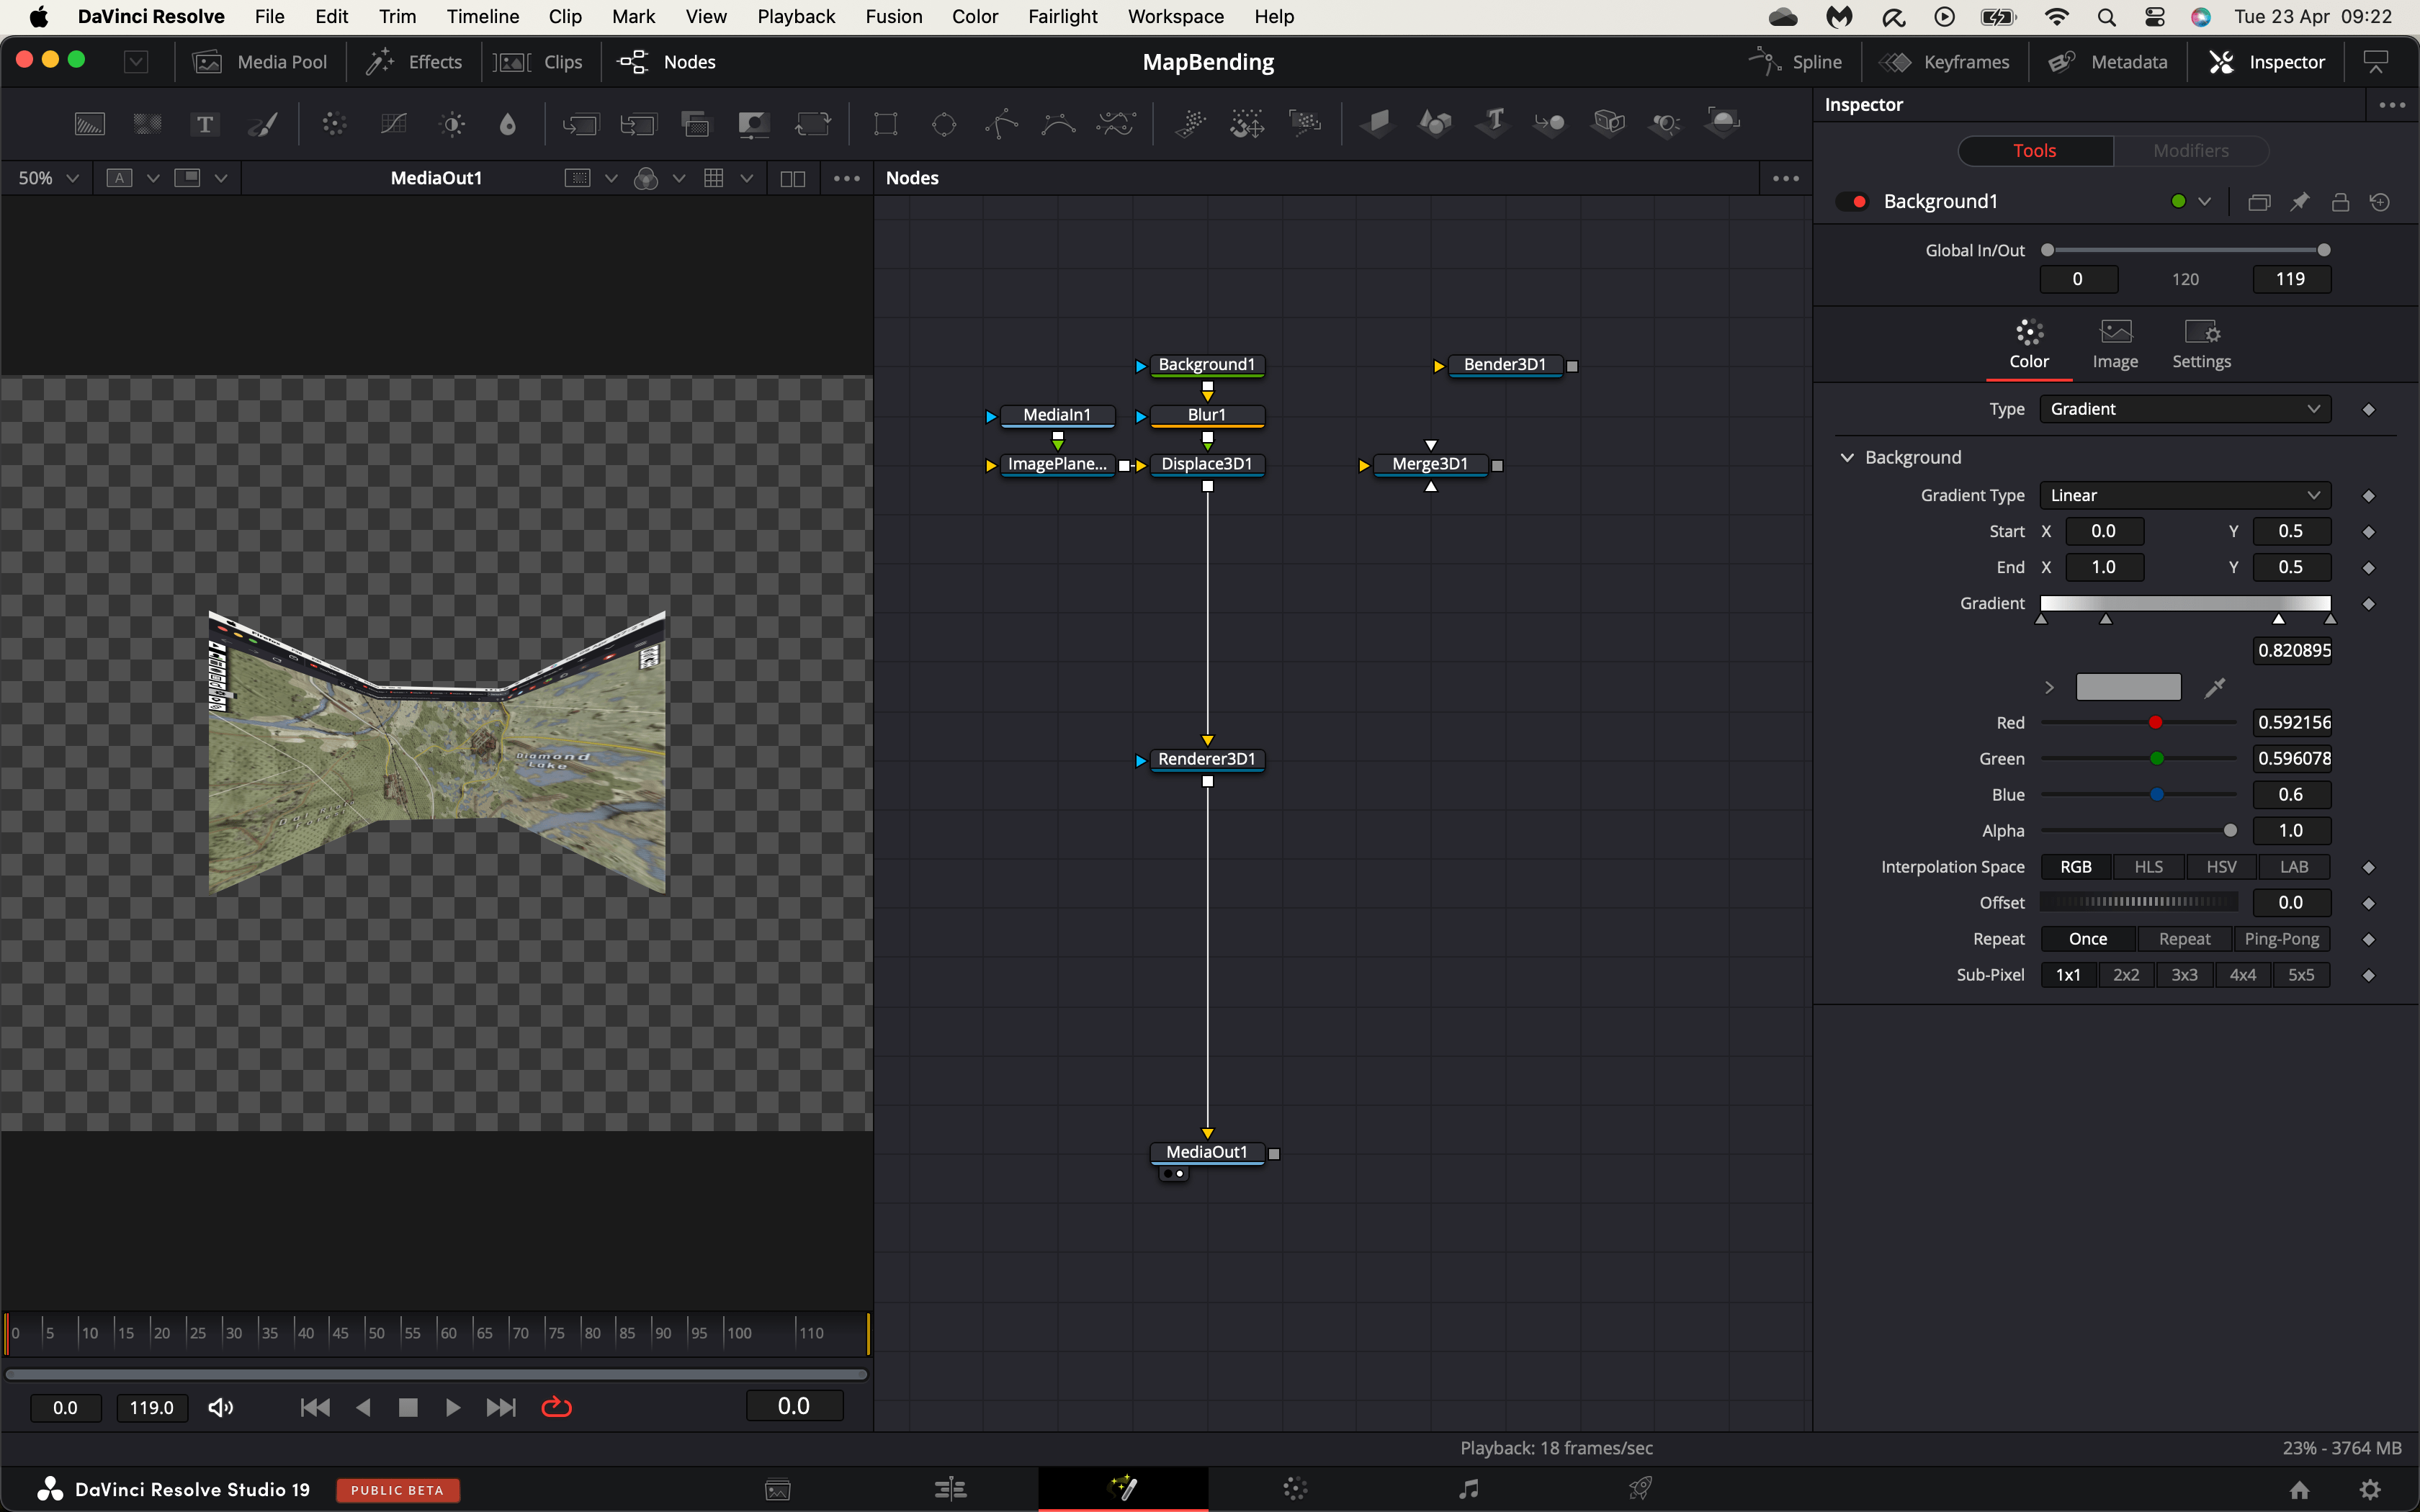Select the Timeline menu item

(x=481, y=16)
